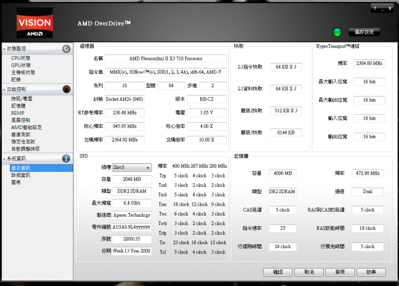399x286 pixels.
Task: Click the 套用 apply button
Action: [x=340, y=272]
